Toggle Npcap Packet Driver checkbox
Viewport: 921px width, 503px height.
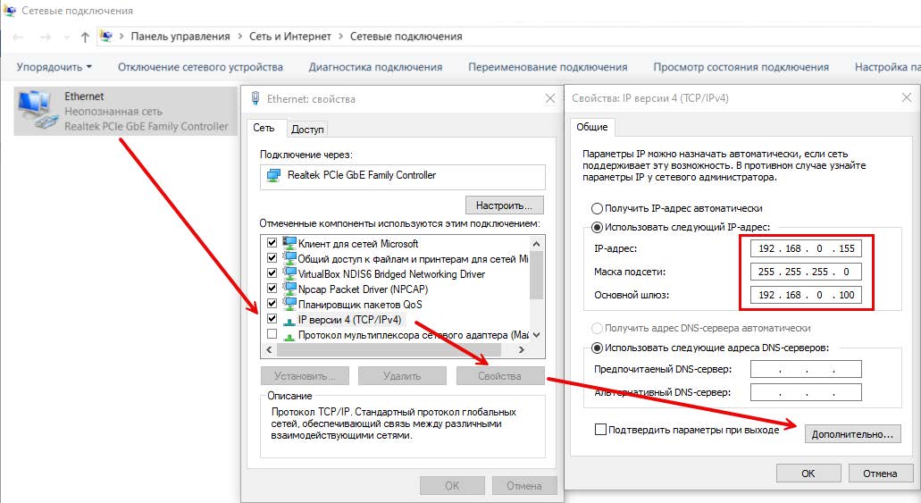pyautogui.click(x=272, y=289)
